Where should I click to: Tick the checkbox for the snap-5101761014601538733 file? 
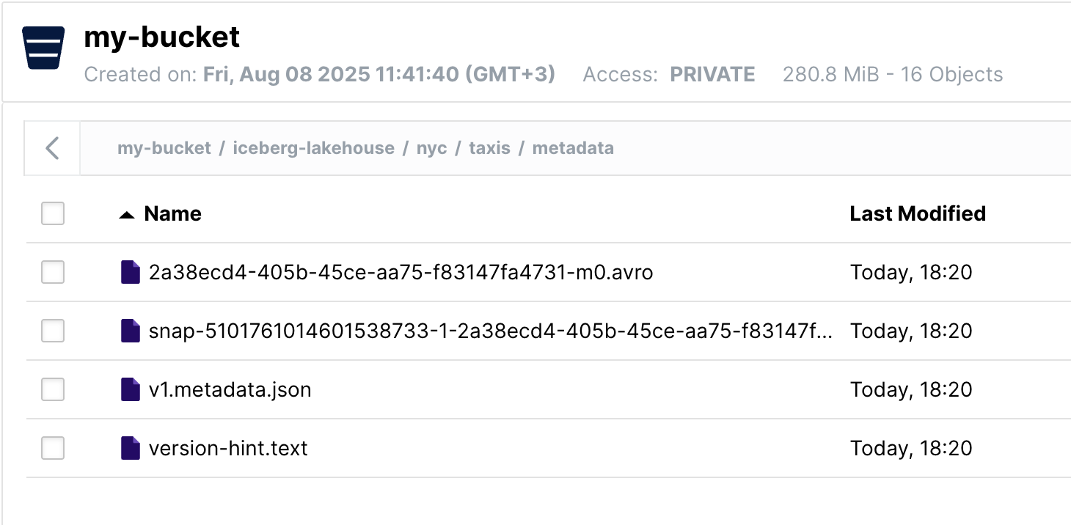click(53, 331)
